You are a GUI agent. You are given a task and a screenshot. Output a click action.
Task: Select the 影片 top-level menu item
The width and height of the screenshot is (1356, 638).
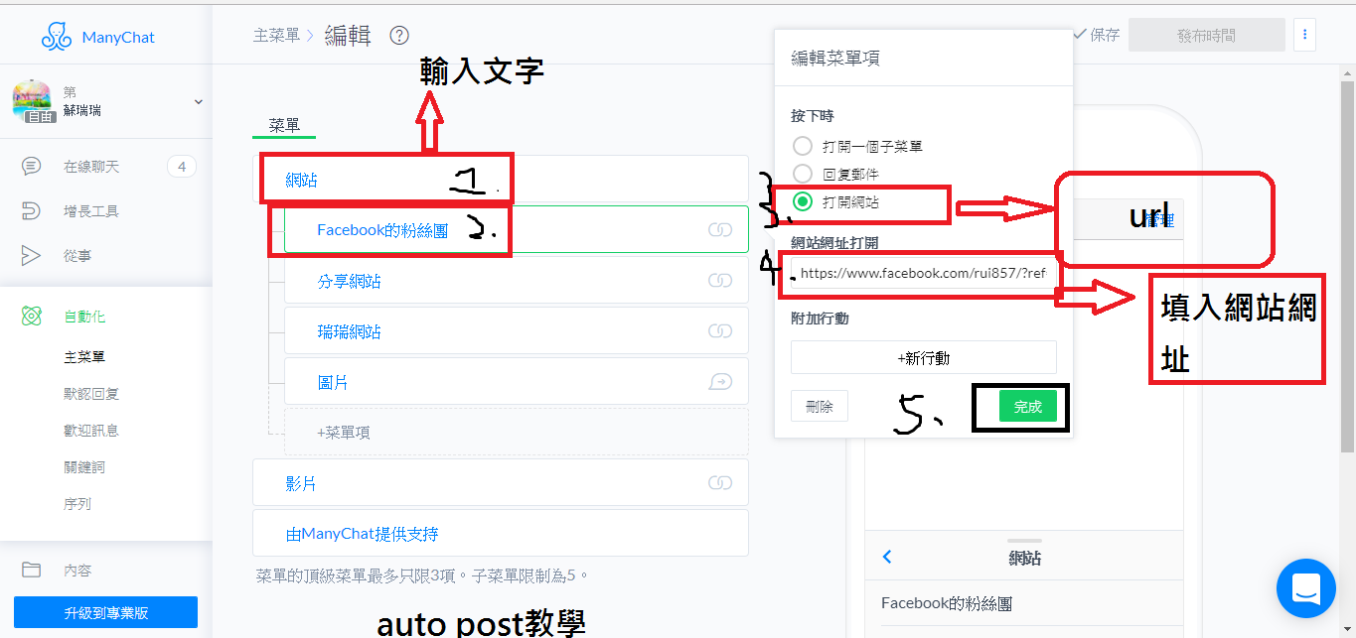tap(501, 483)
